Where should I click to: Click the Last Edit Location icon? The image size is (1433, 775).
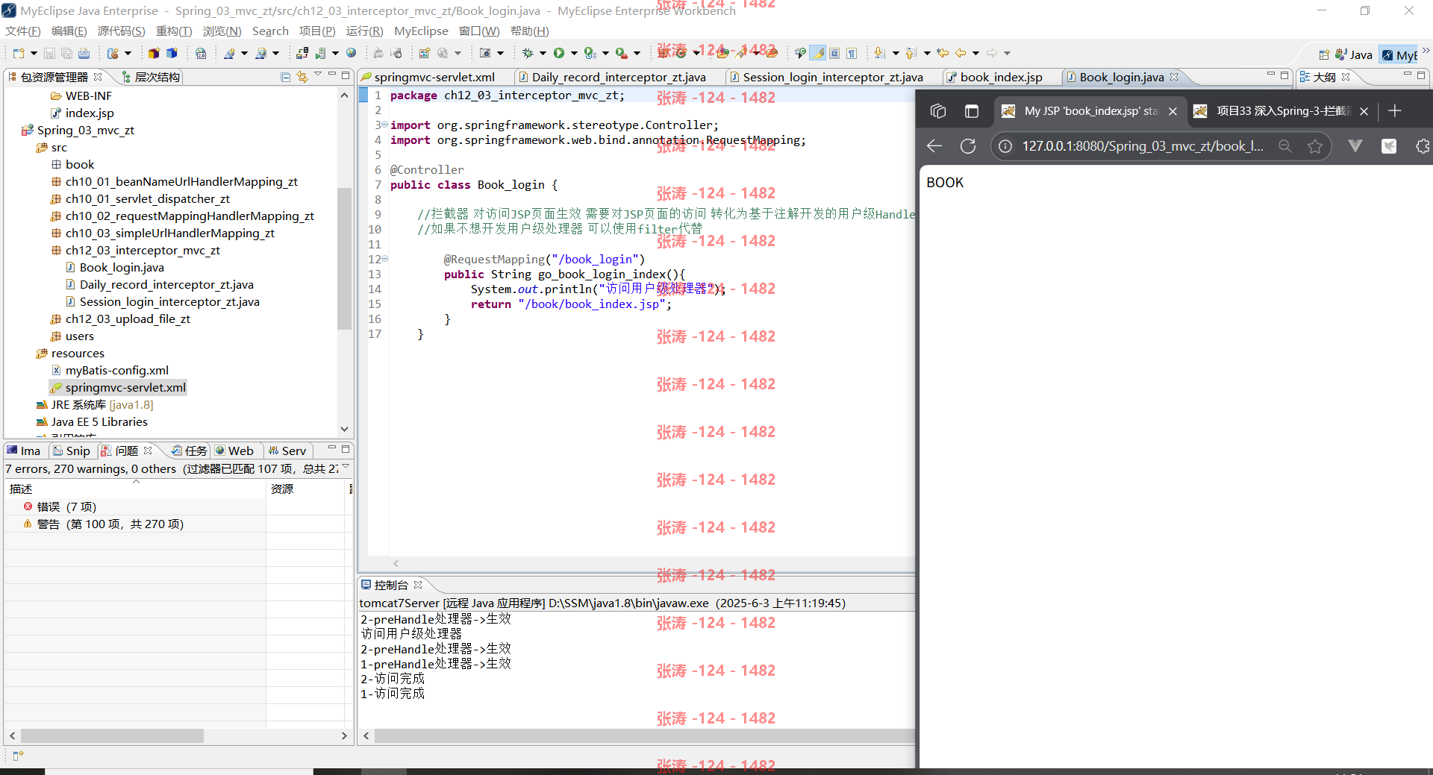pos(943,53)
